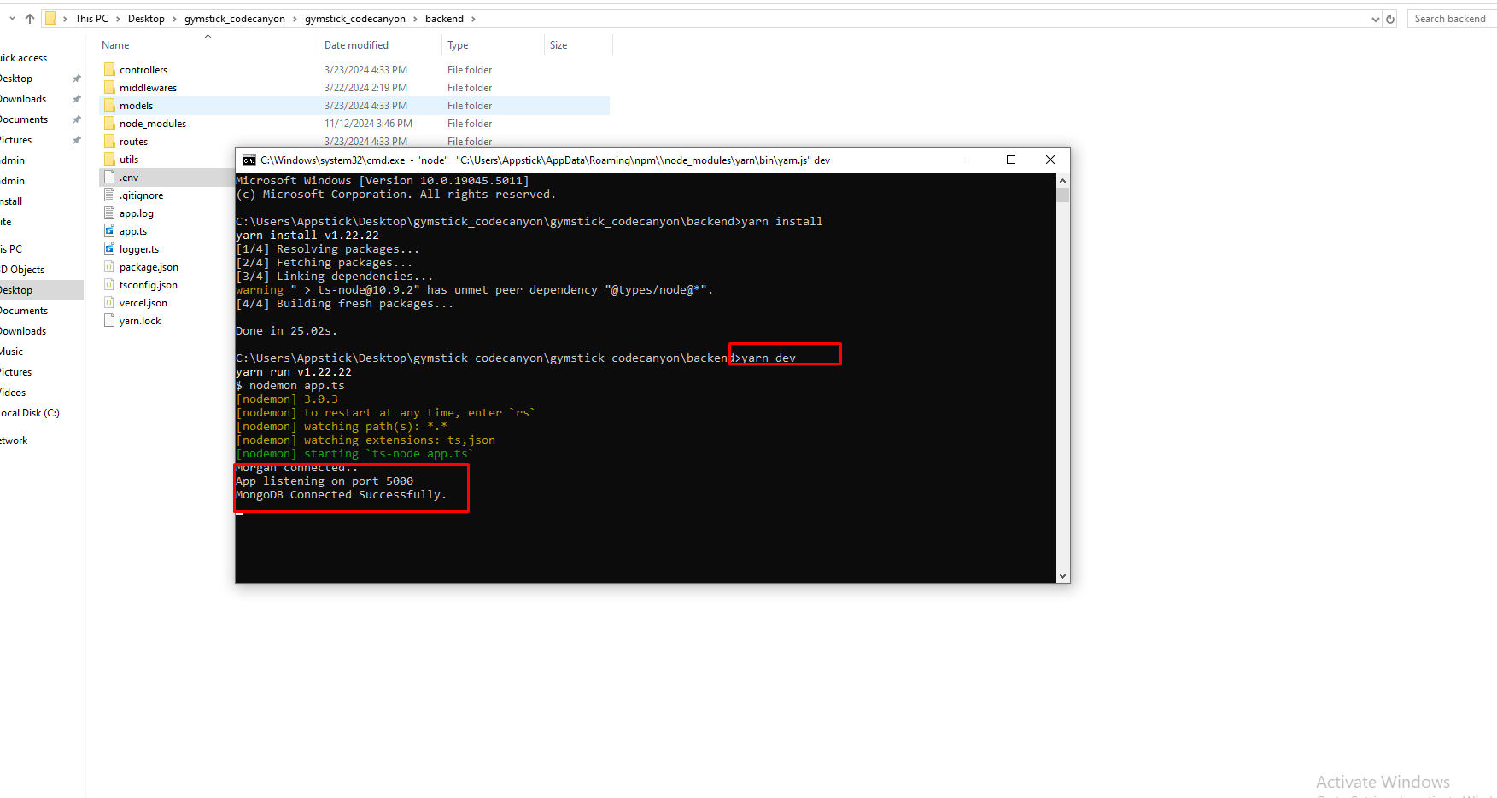Screen dimensions: 1497x798
Task: Click the Search backend input field
Action: [1450, 19]
